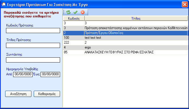Close the Ευρετήριο Προτάσεων window
This screenshot has height=109, width=189.
(185, 5)
